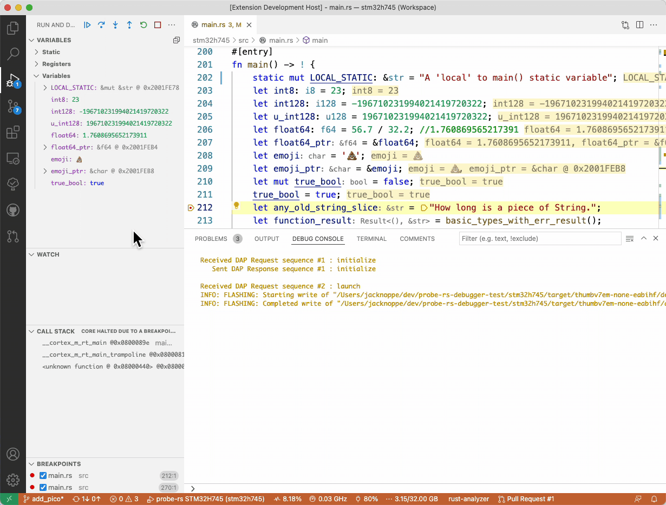Viewport: 666px width, 505px height.
Task: Open the PROBLEMS panel tab
Action: tap(211, 239)
